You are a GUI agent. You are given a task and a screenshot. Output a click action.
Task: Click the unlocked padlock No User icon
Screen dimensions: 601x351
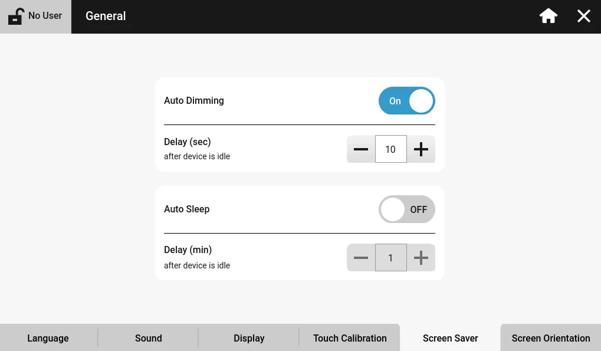pyautogui.click(x=16, y=17)
